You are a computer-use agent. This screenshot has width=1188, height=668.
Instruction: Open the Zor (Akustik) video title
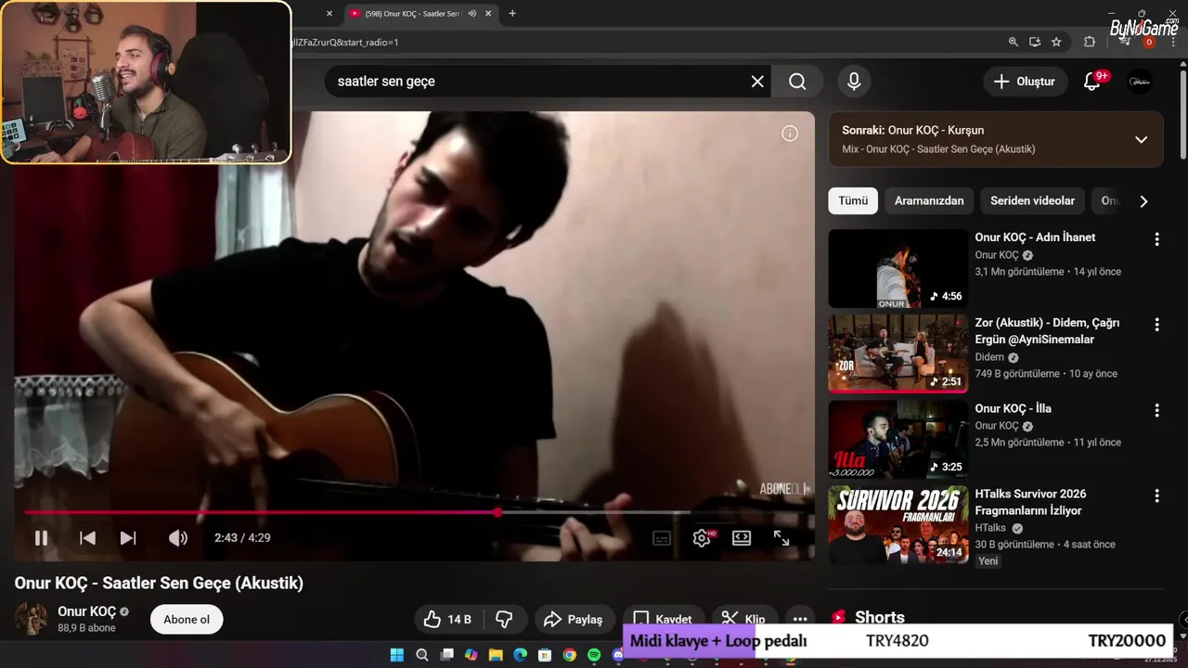1047,331
